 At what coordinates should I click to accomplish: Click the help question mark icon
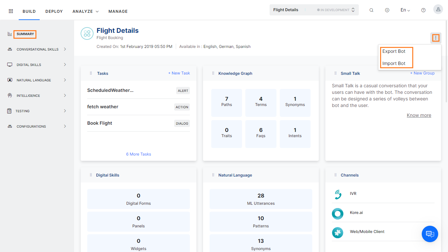423,10
